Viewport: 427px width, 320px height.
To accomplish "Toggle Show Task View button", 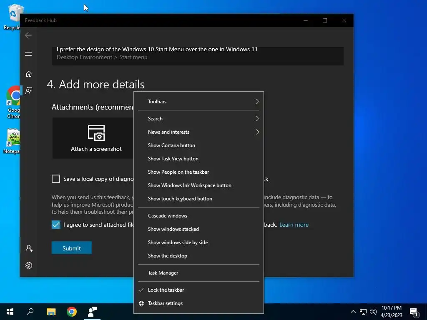I will point(198,159).
